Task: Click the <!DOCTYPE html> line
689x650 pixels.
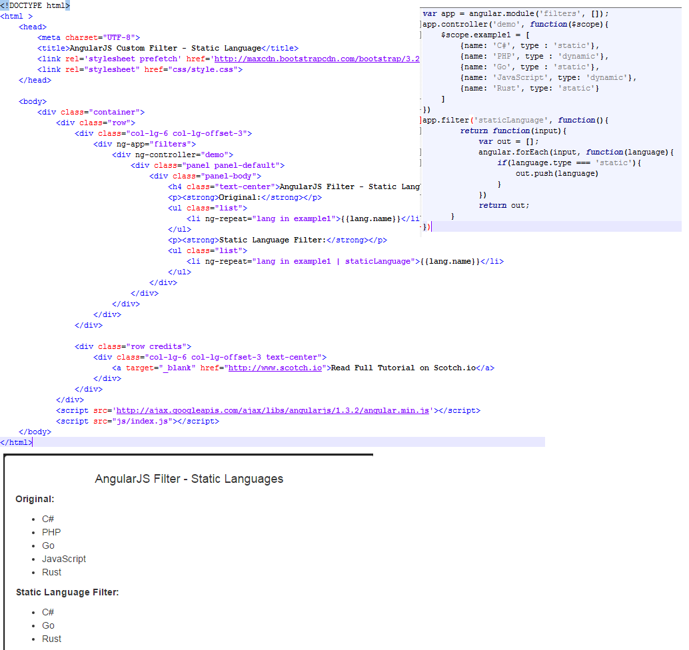Action: tap(35, 6)
